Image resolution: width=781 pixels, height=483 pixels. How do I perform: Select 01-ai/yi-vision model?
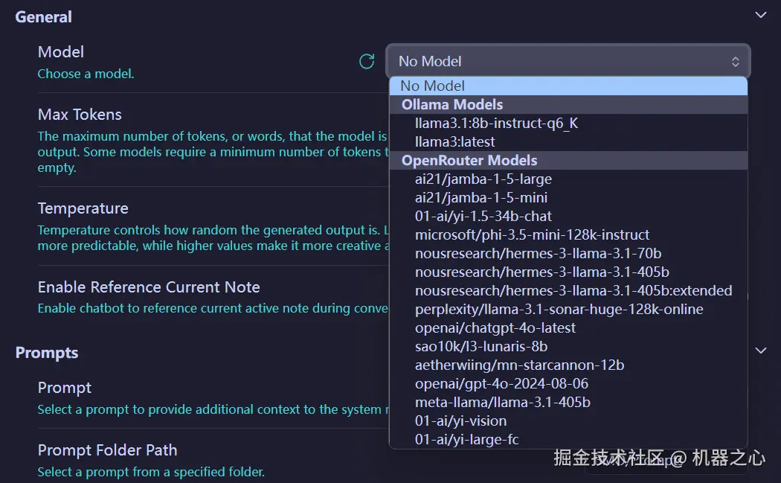point(460,420)
